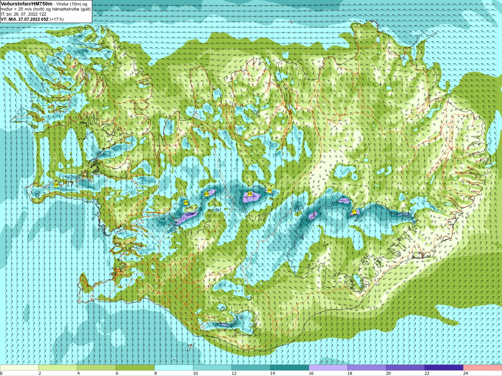Click the yellow gust label 27
Image resolution: width=502 pixels, height=376 pixels.
[354, 211]
